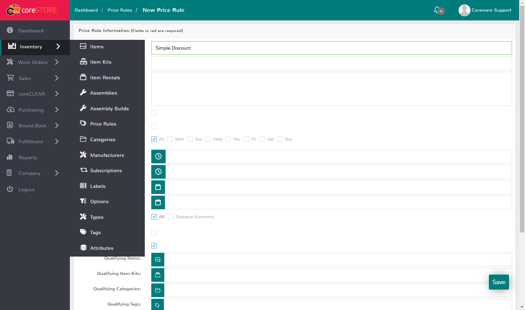Screen dimensions: 525x310
Task: Click the Simple Discount name field
Action: (x=331, y=48)
